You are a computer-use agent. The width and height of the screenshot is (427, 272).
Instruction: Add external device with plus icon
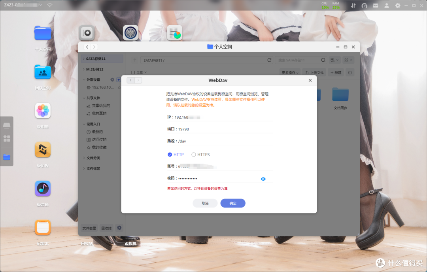(x=119, y=80)
